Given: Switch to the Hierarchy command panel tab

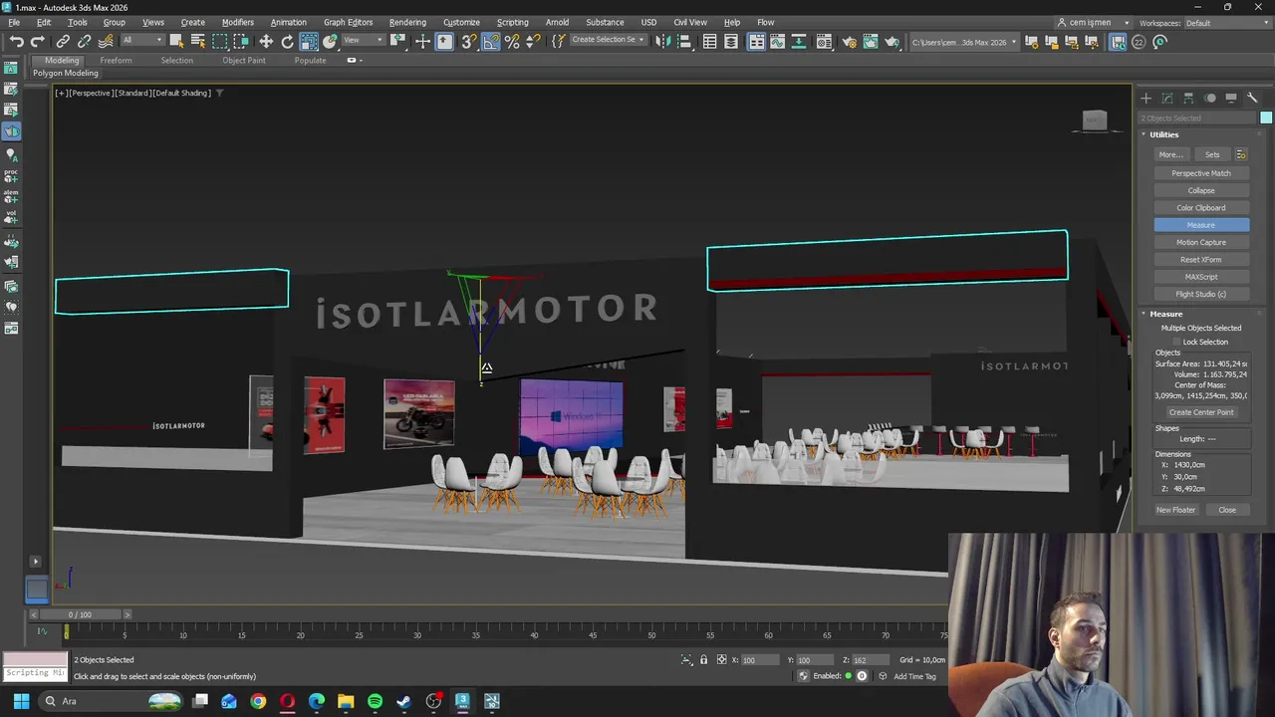Looking at the screenshot, I should [1188, 98].
